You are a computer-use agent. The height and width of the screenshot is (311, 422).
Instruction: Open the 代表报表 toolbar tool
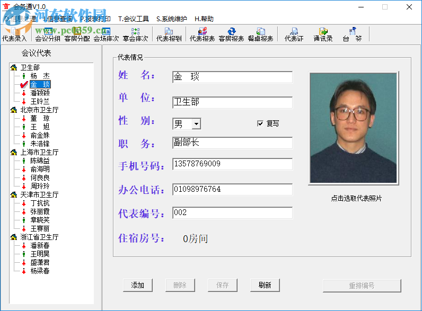click(x=202, y=34)
